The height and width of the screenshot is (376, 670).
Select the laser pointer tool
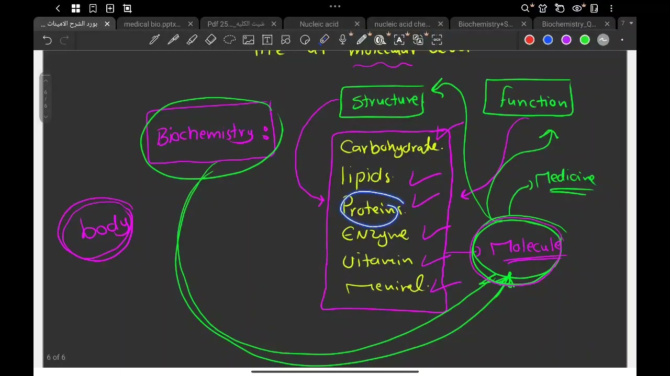pos(324,40)
